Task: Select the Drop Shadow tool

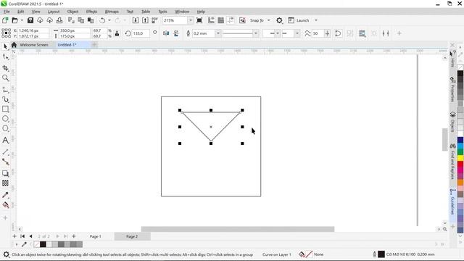Action: [5, 173]
